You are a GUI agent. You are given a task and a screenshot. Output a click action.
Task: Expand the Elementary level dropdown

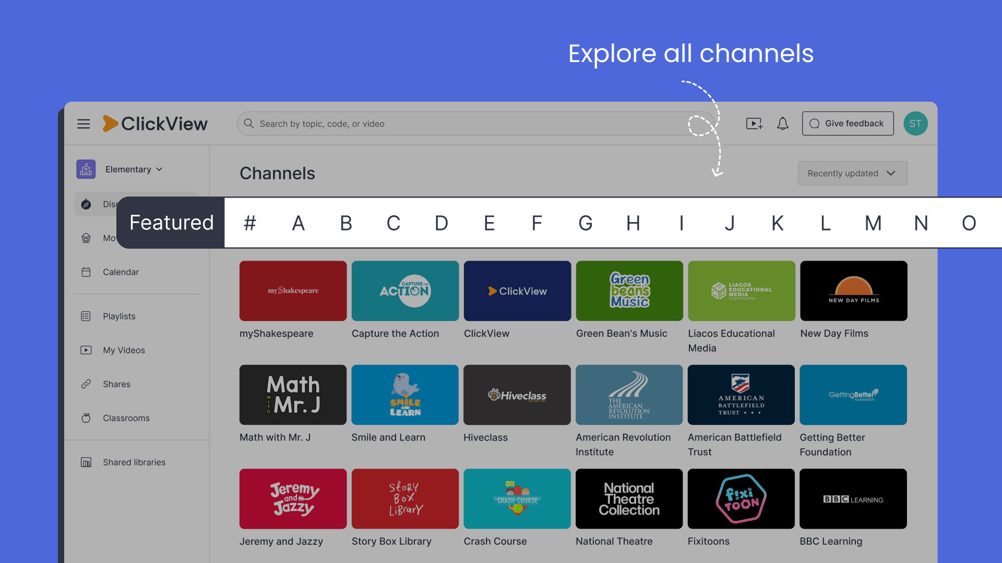click(134, 169)
